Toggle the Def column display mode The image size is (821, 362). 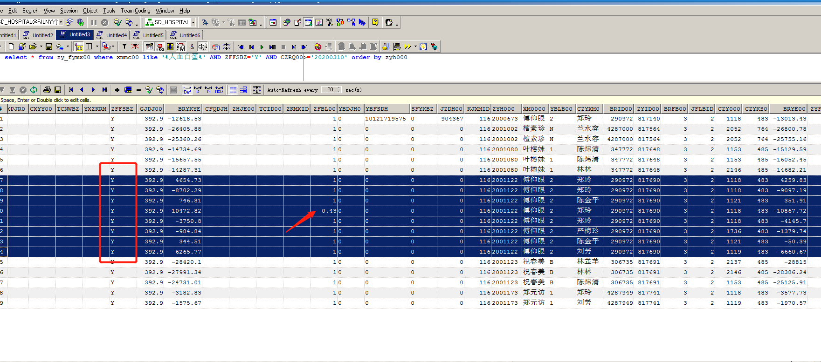187,90
